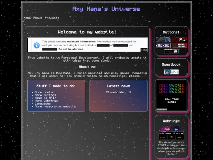Viewport: 213px width, 160px height.
Task: Click 'Stuff I need to do:' heading
Action: tap(56, 86)
